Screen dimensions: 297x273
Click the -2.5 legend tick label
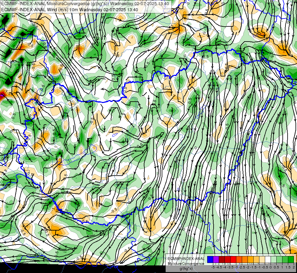(x=242, y=267)
